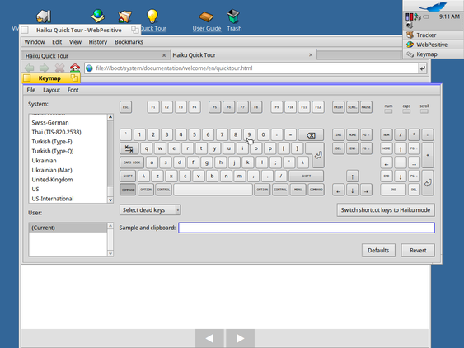Open the File menu in Keymap
Screen dimensions: 464x348
[31, 90]
